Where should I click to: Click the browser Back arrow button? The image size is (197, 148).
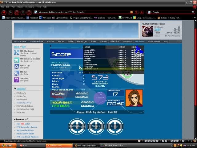(x=4, y=12)
